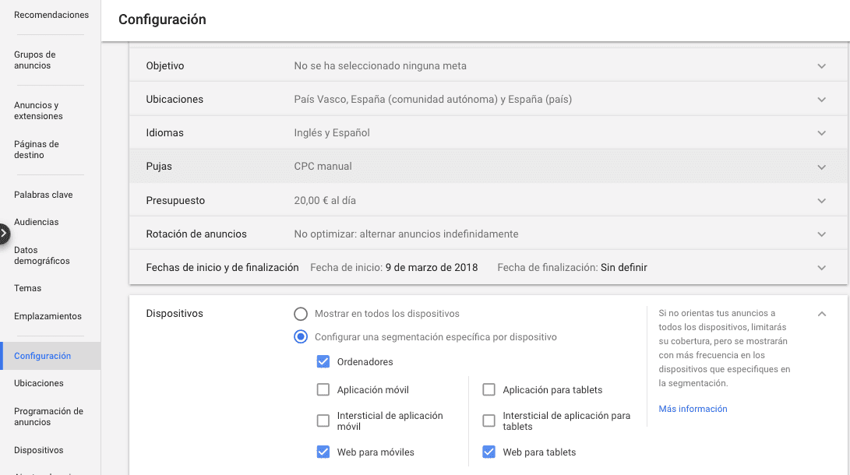Viewport: 850px width, 475px height.
Task: Expand the Pujas CPC manual row
Action: point(821,167)
